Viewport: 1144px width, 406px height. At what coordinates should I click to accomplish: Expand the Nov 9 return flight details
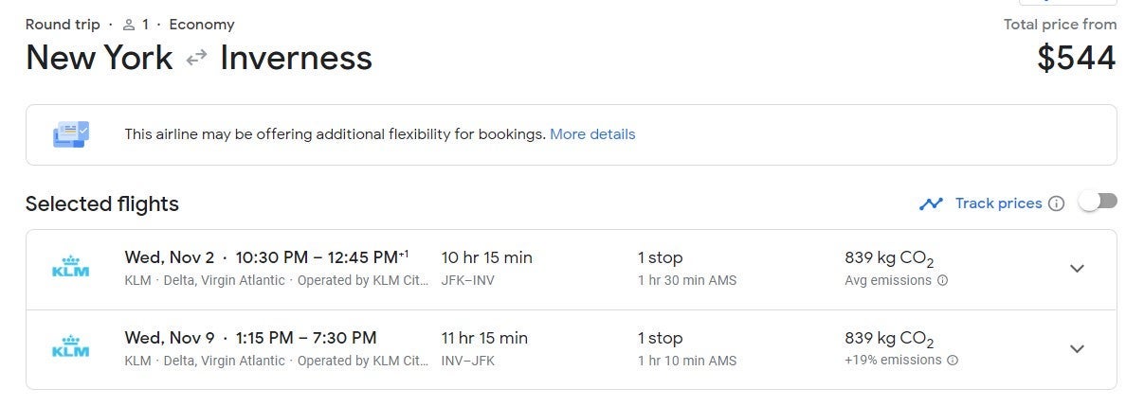1077,348
